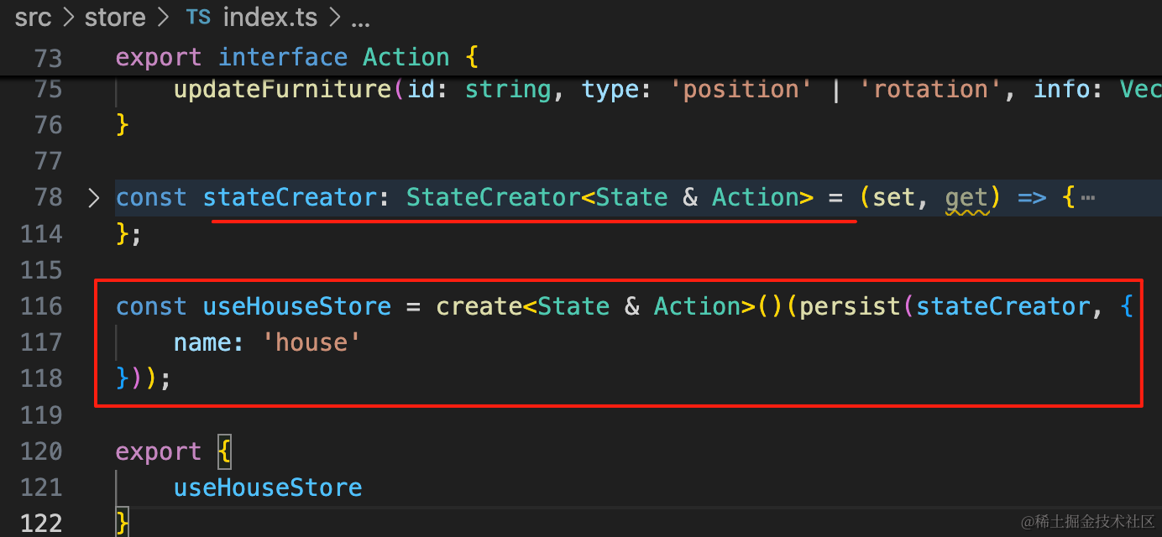Click the StateCreator type annotation
The image size is (1162, 537).
point(494,197)
